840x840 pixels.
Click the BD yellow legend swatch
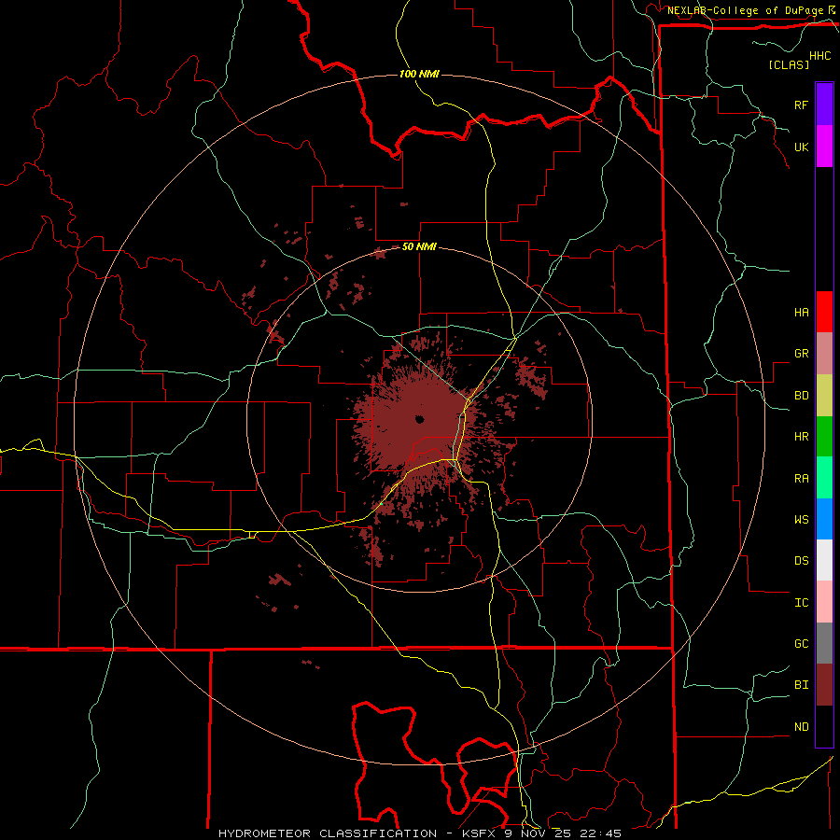coord(824,395)
